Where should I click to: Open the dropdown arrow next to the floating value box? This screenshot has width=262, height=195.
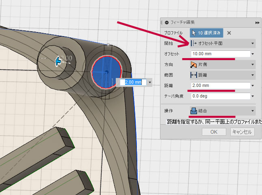coord(150,82)
